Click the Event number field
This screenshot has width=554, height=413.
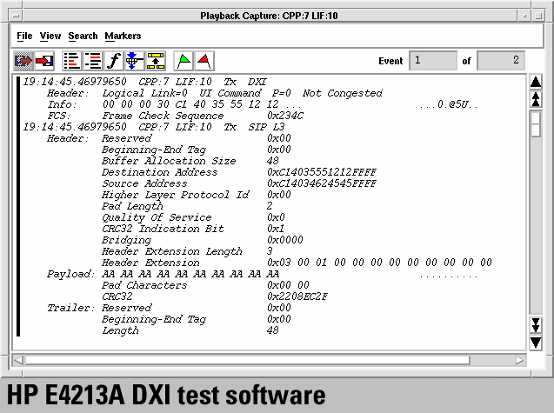[x=432, y=61]
